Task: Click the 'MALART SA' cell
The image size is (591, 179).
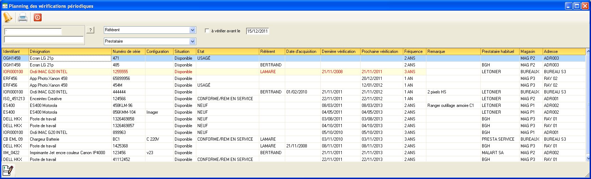Action: click(x=500, y=153)
